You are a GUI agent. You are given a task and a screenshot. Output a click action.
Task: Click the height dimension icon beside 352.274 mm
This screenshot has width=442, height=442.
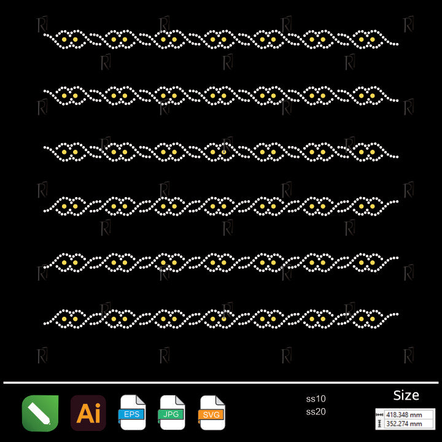point(381,424)
